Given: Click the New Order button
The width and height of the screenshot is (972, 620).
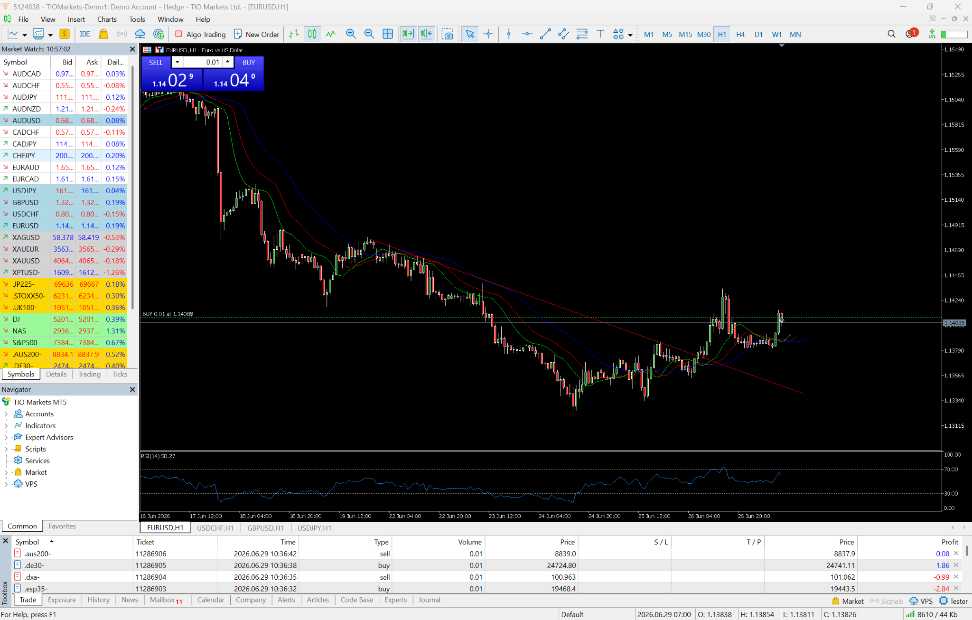Looking at the screenshot, I should coord(257,34).
